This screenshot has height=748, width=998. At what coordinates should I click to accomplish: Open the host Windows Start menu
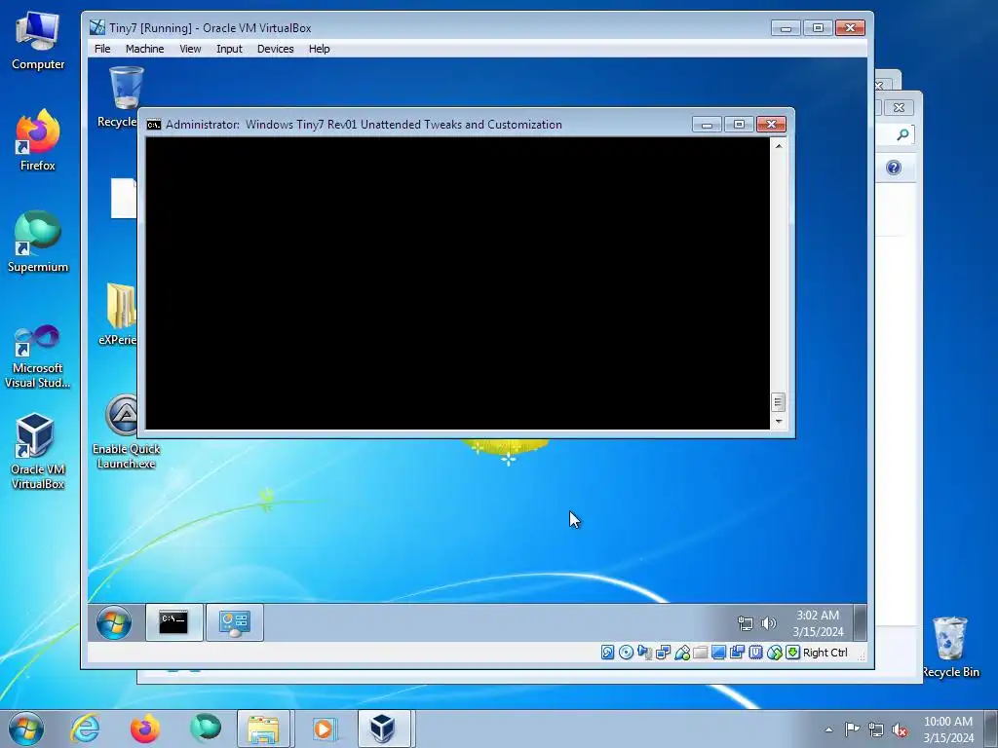[x=26, y=729]
